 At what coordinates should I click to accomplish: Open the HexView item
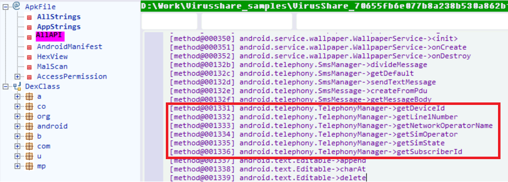[x=52, y=57]
